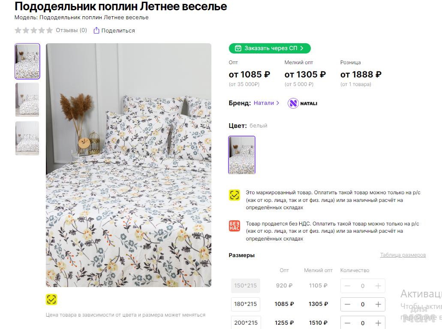Select size 180*215
The image size is (442, 329).
[x=245, y=304]
